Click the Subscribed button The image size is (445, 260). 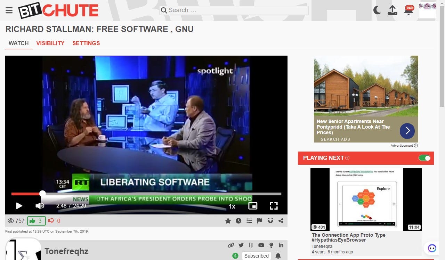coord(257,256)
